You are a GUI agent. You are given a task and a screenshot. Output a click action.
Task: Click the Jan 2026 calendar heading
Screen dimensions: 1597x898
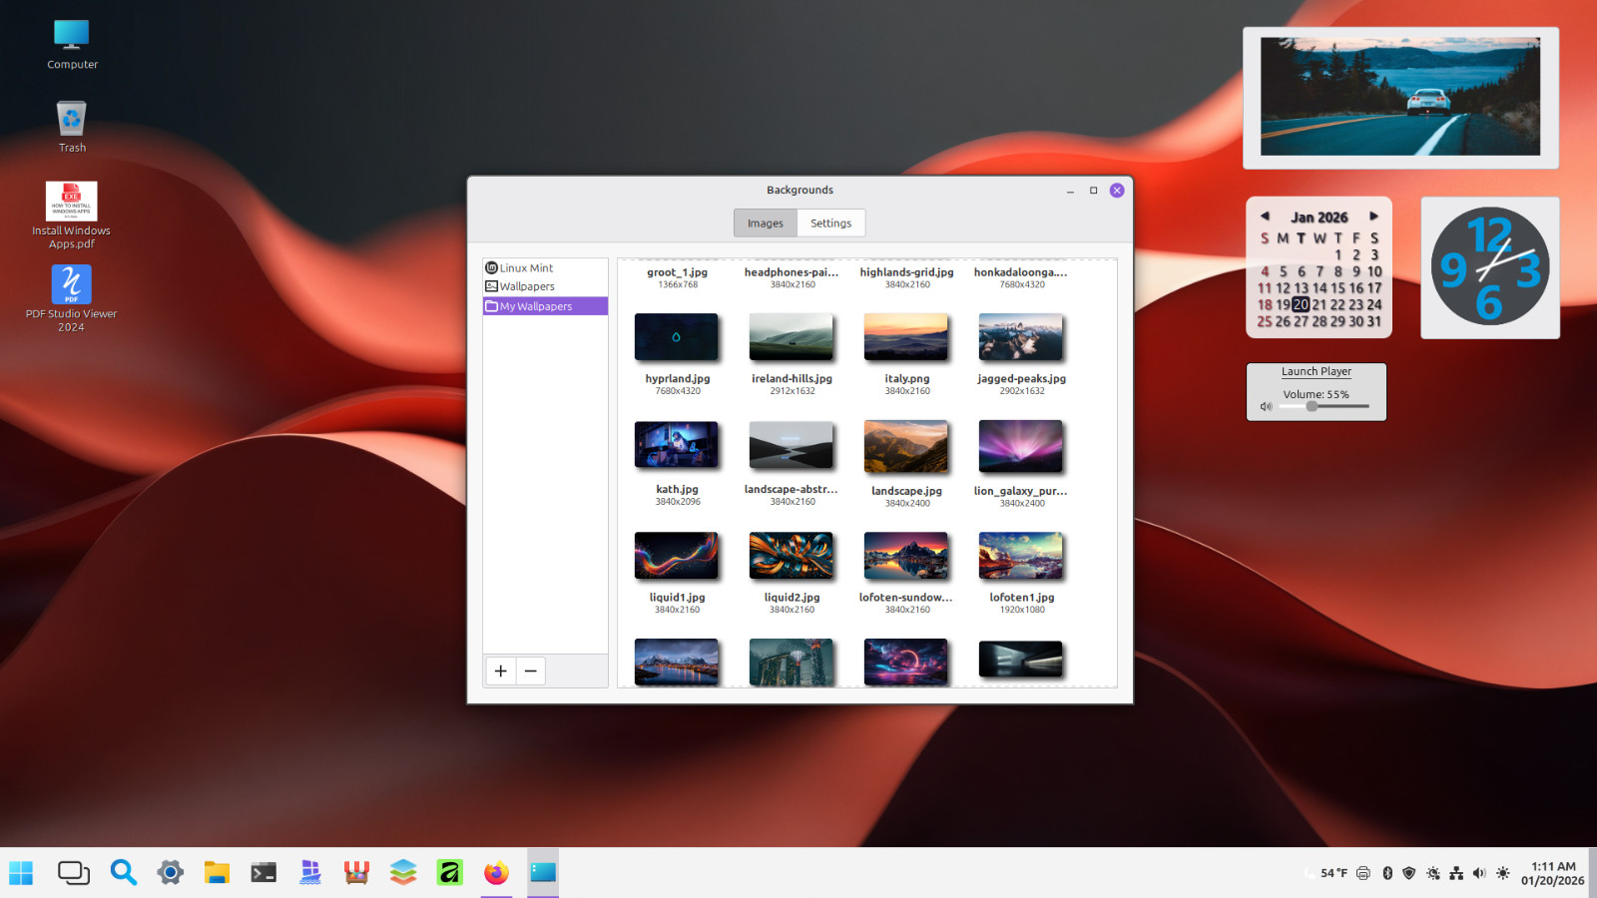click(1320, 217)
